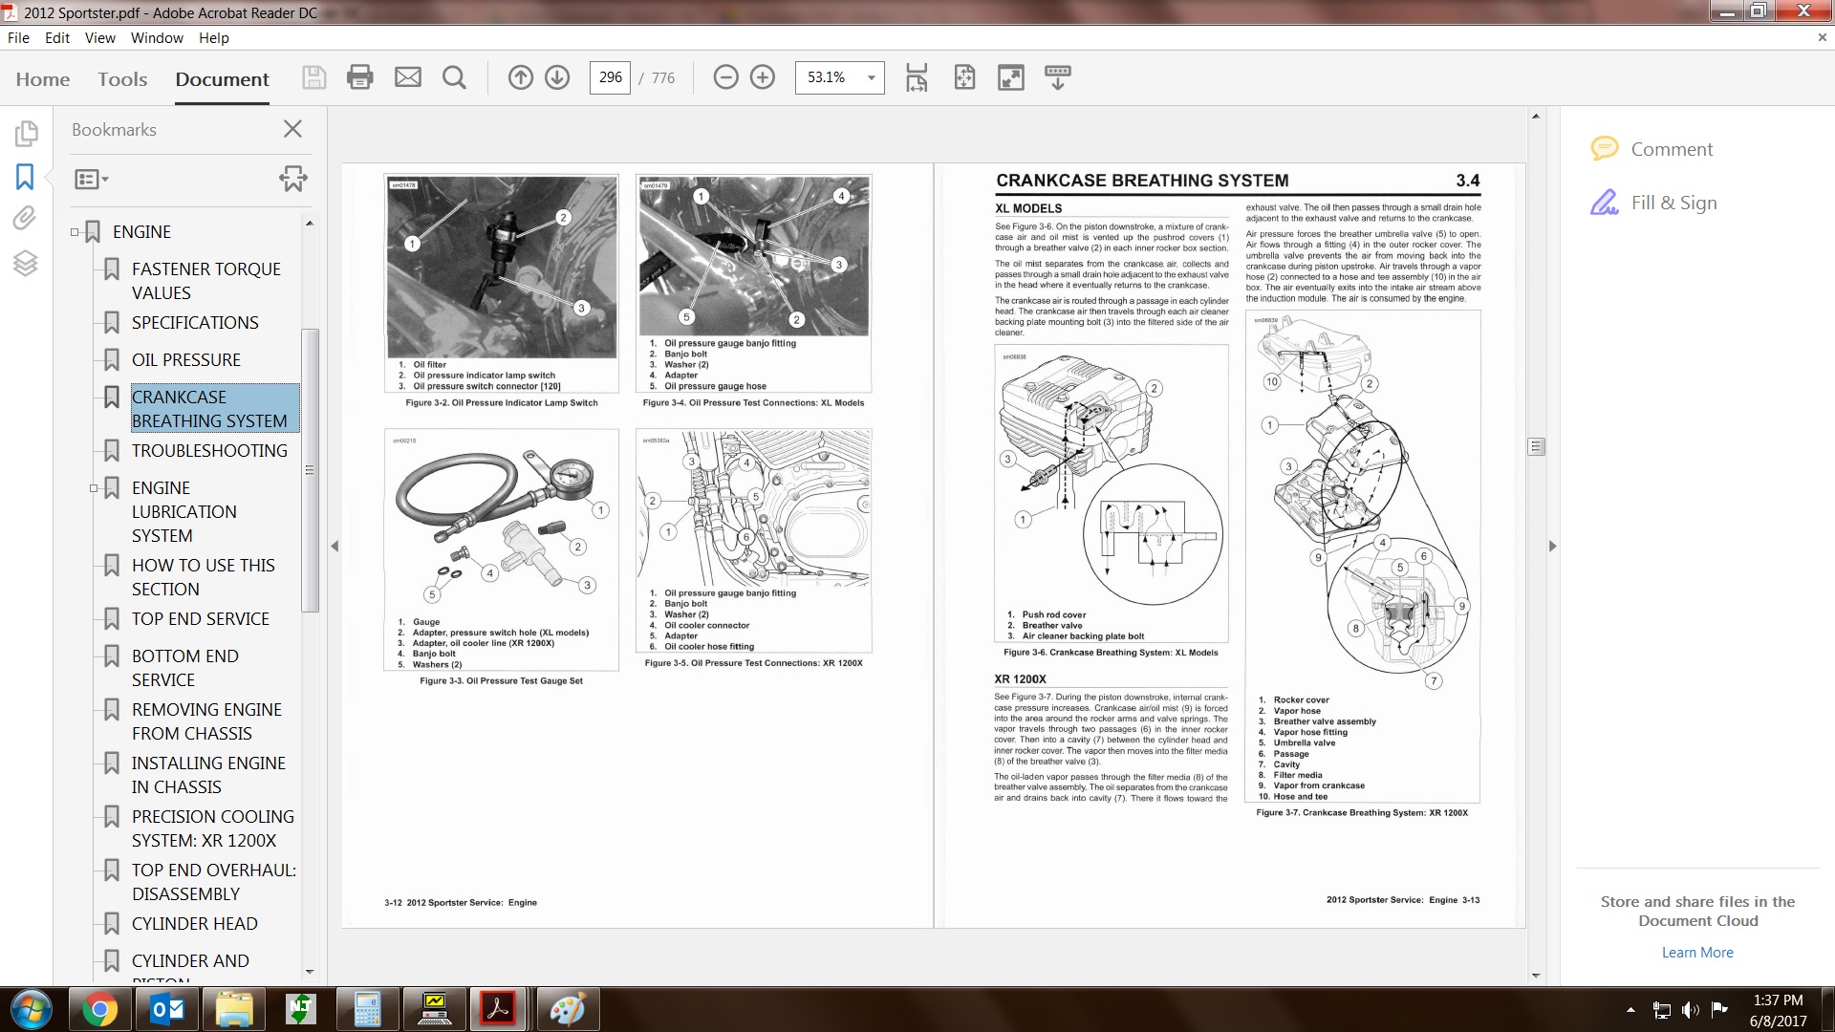Go to next page arrow
This screenshot has height=1032, width=1835.
(x=557, y=77)
